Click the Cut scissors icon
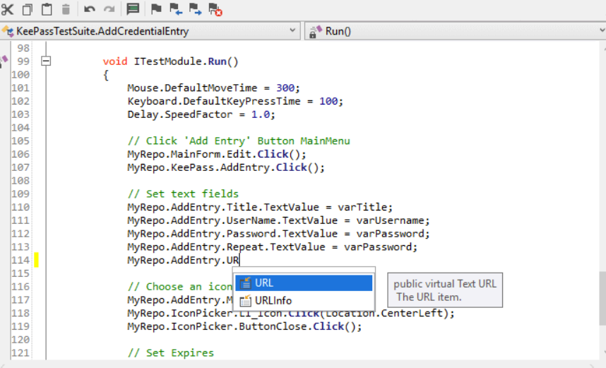This screenshot has width=606, height=368. pos(8,9)
